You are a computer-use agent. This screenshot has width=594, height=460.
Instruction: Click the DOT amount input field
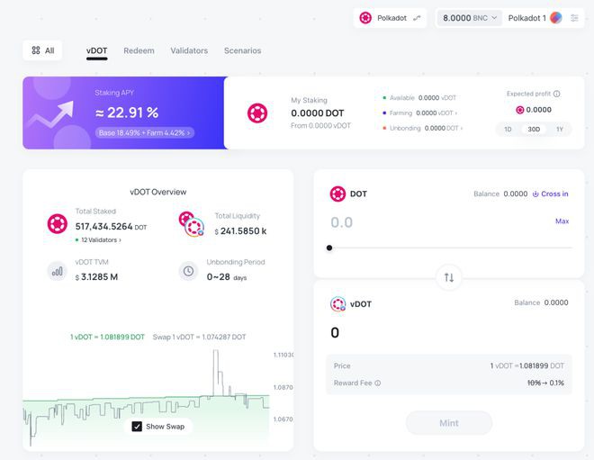click(x=432, y=222)
